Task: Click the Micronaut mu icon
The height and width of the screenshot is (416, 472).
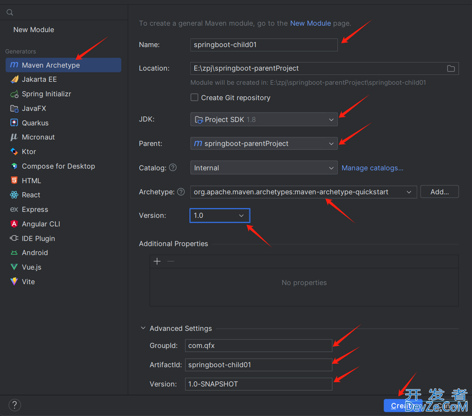Action: point(14,137)
